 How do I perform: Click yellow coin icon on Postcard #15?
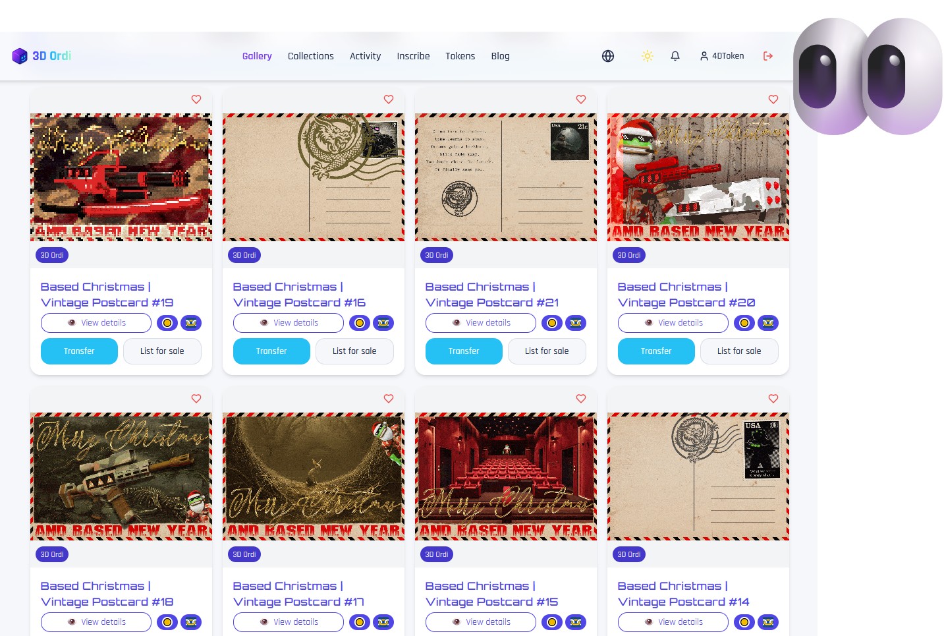(552, 622)
